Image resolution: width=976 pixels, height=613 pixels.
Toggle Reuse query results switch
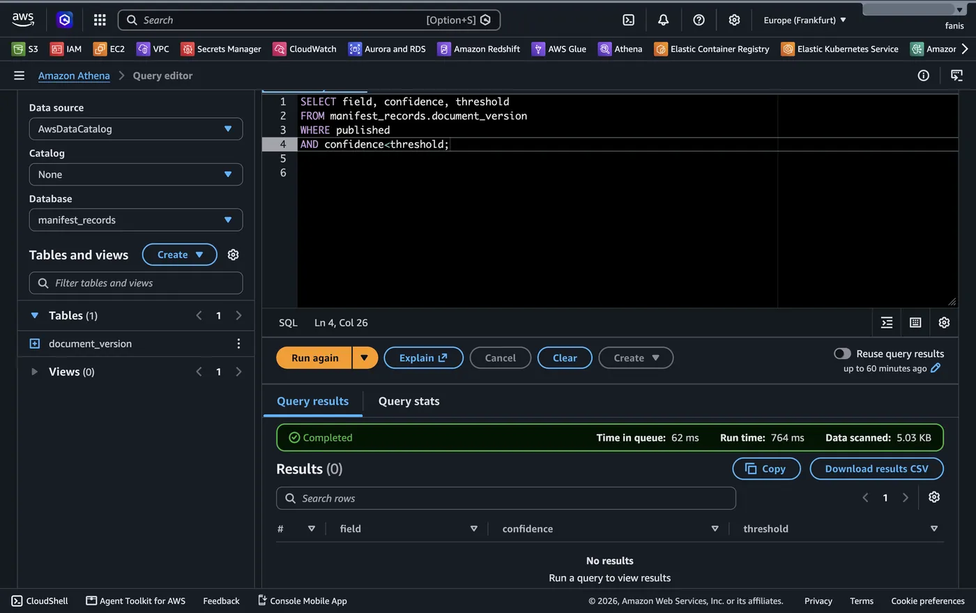[x=842, y=354]
